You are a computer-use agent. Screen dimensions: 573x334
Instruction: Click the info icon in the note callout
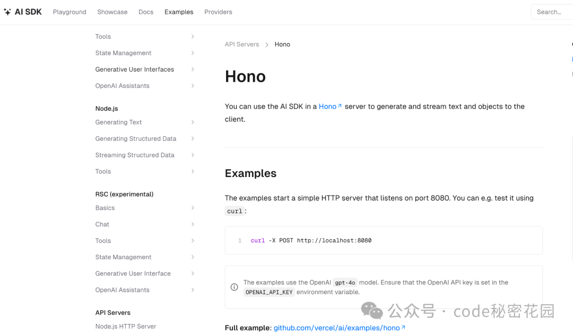point(234,287)
